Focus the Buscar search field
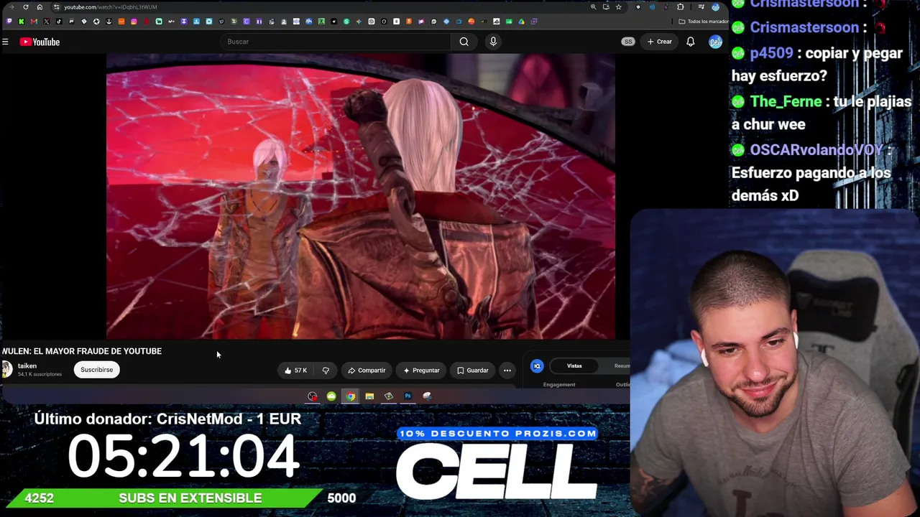 tap(336, 42)
